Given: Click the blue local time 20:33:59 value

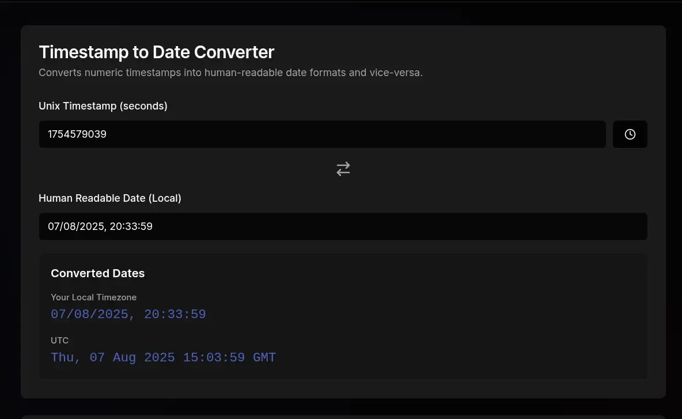Looking at the screenshot, I should point(175,314).
